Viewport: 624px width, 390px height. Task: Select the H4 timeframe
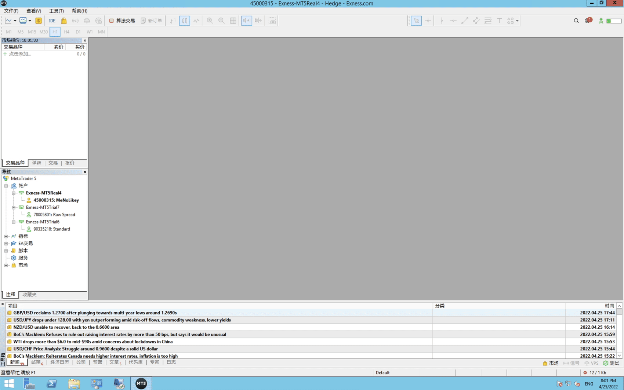(66, 32)
